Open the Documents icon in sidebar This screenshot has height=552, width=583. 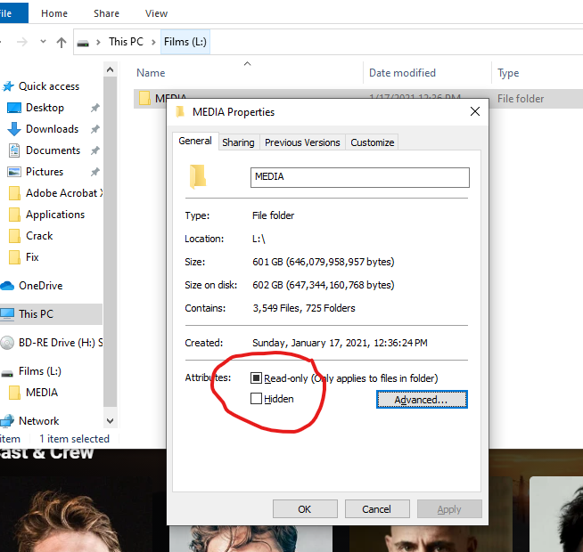(14, 150)
